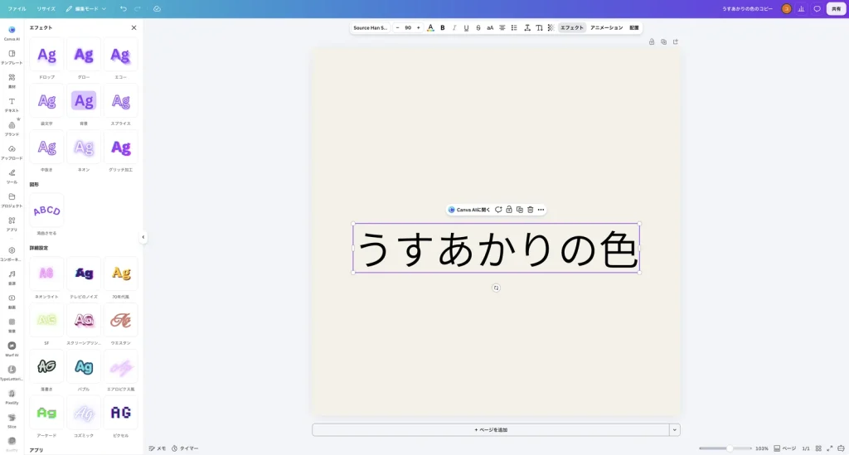Click the cloud save status icon
The image size is (849, 455).
click(x=157, y=8)
